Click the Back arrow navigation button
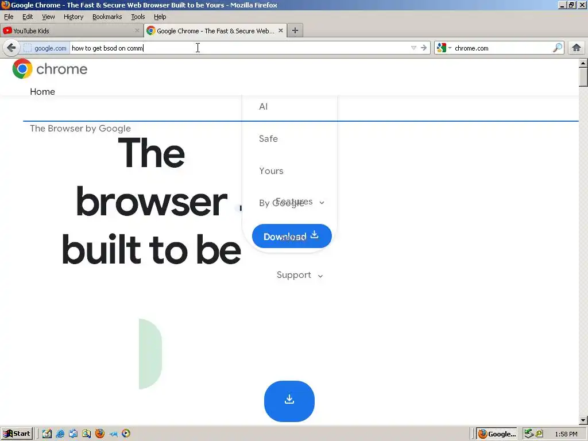The image size is (588, 441). coord(11,48)
